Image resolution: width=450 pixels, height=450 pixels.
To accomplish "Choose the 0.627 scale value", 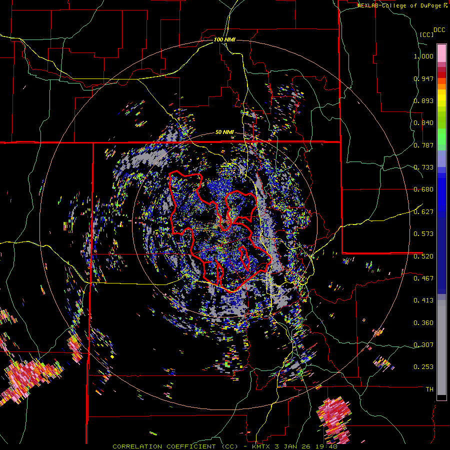I will pos(423,212).
